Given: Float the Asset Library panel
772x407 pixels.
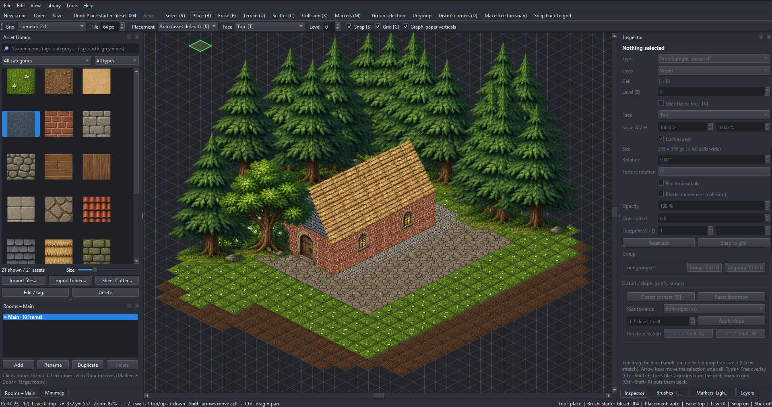Looking at the screenshot, I should click(x=129, y=37).
